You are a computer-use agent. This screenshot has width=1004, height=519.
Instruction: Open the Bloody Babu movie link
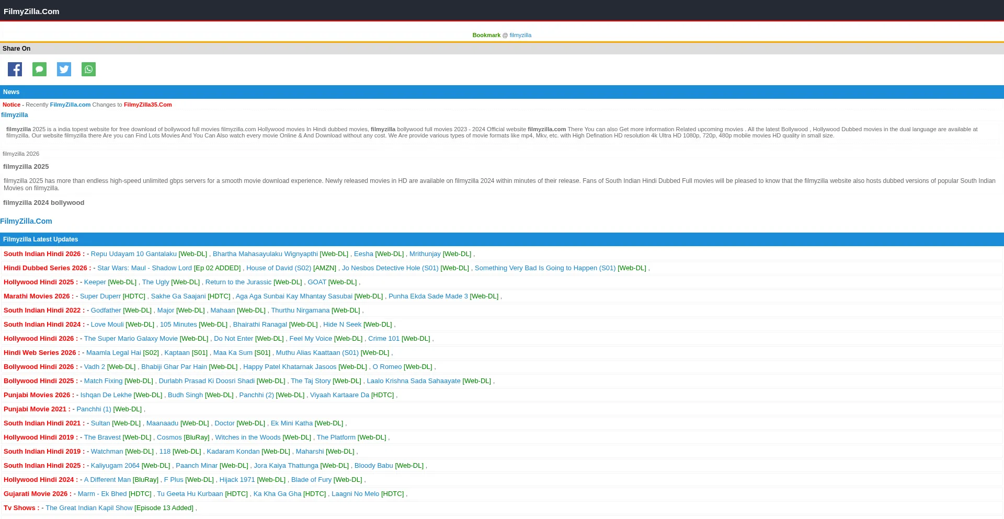click(x=373, y=466)
